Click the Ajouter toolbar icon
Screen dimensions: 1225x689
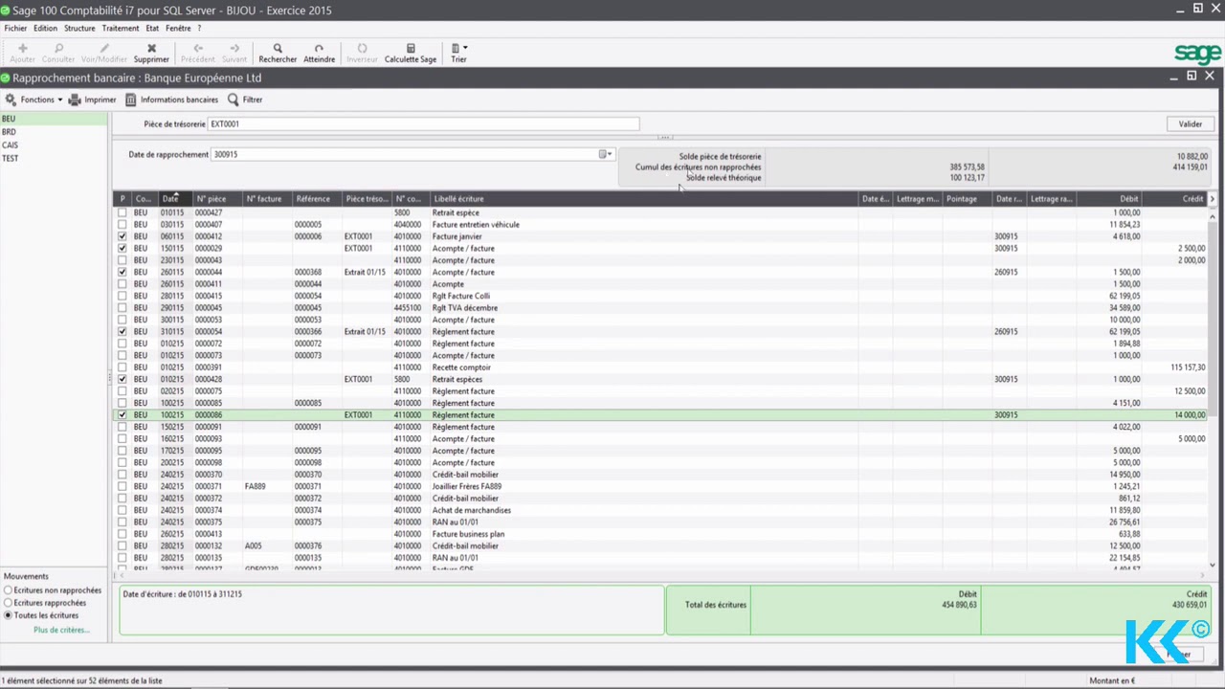click(22, 48)
